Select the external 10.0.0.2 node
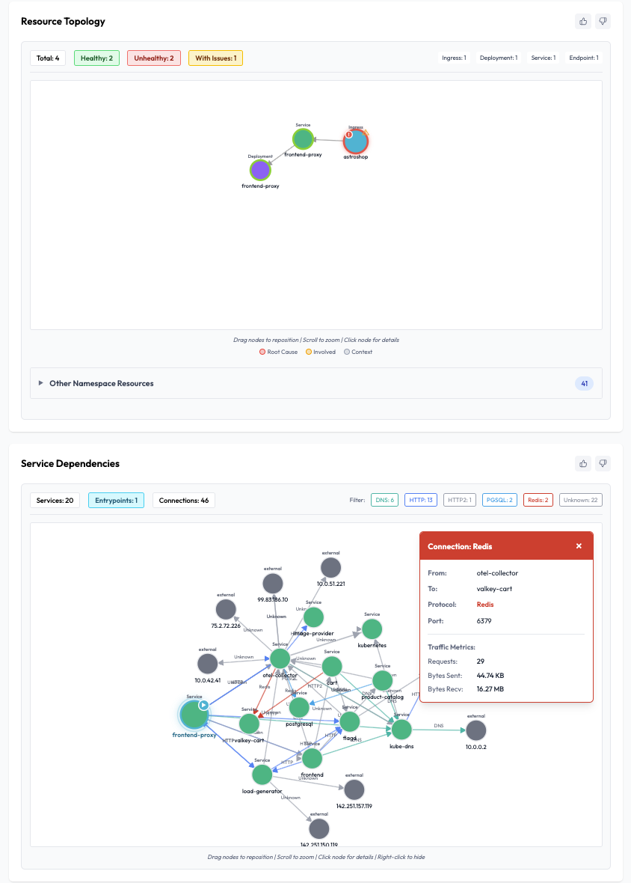The height and width of the screenshot is (883, 631). (476, 730)
